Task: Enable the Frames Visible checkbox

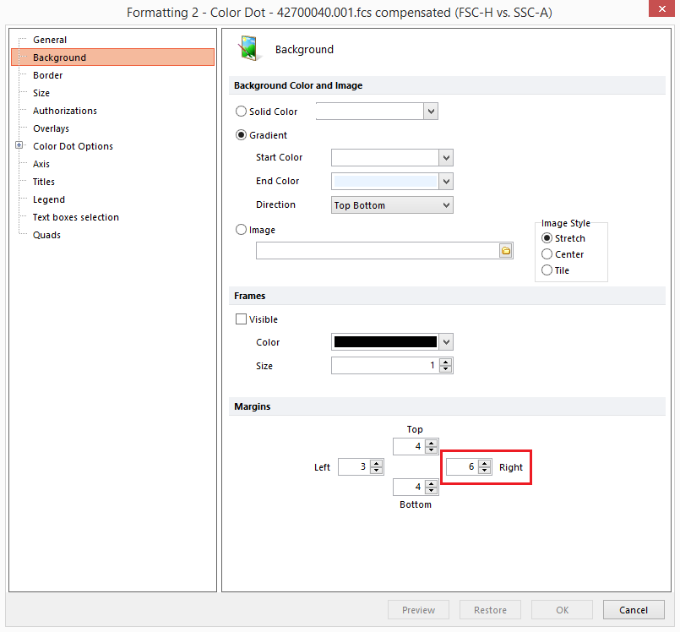Action: tap(242, 319)
